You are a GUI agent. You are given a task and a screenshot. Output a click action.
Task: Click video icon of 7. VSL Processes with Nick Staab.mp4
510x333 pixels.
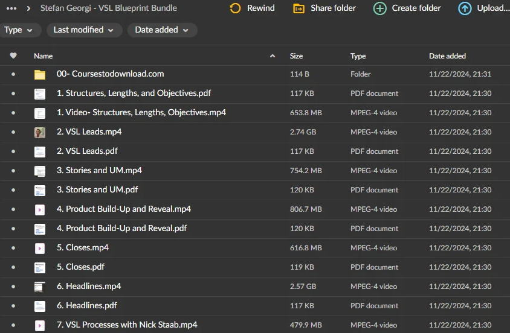coord(40,326)
